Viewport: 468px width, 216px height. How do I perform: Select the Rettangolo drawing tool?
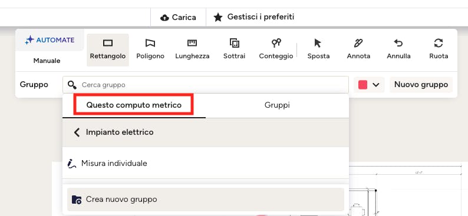point(108,50)
